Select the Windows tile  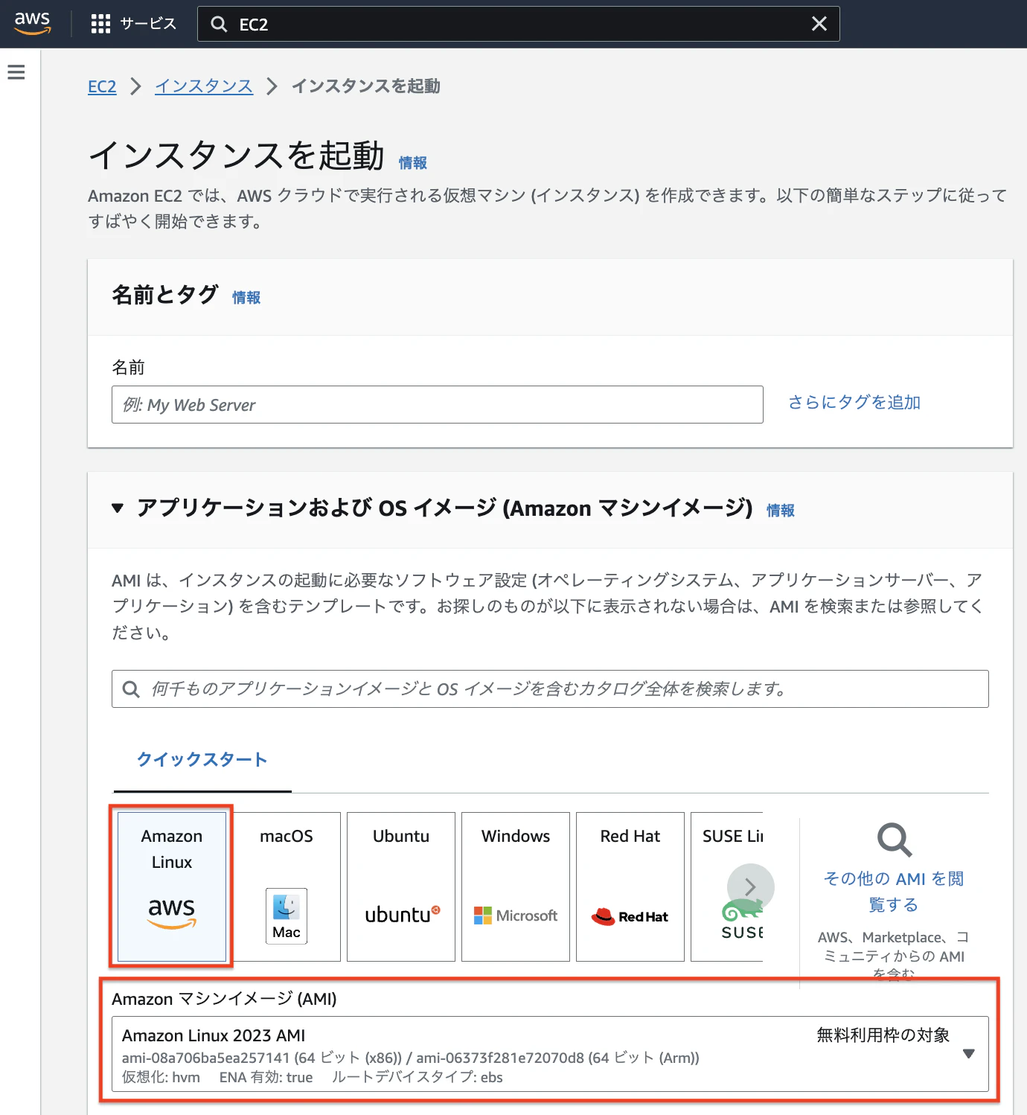coord(516,886)
